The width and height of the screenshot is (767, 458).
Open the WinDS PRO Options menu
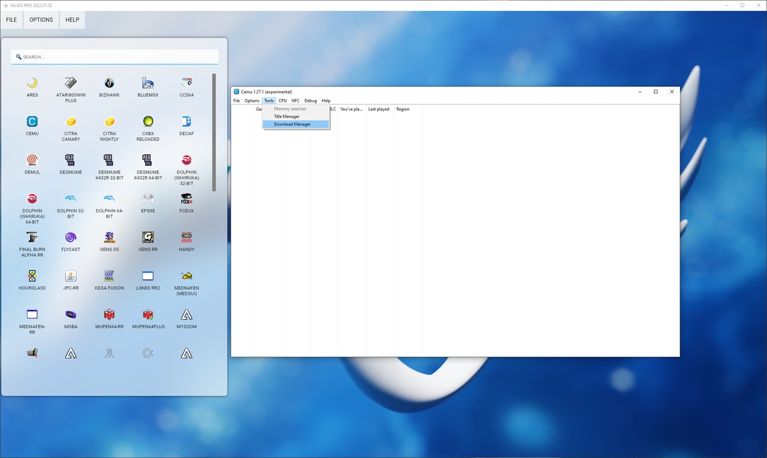tap(41, 20)
